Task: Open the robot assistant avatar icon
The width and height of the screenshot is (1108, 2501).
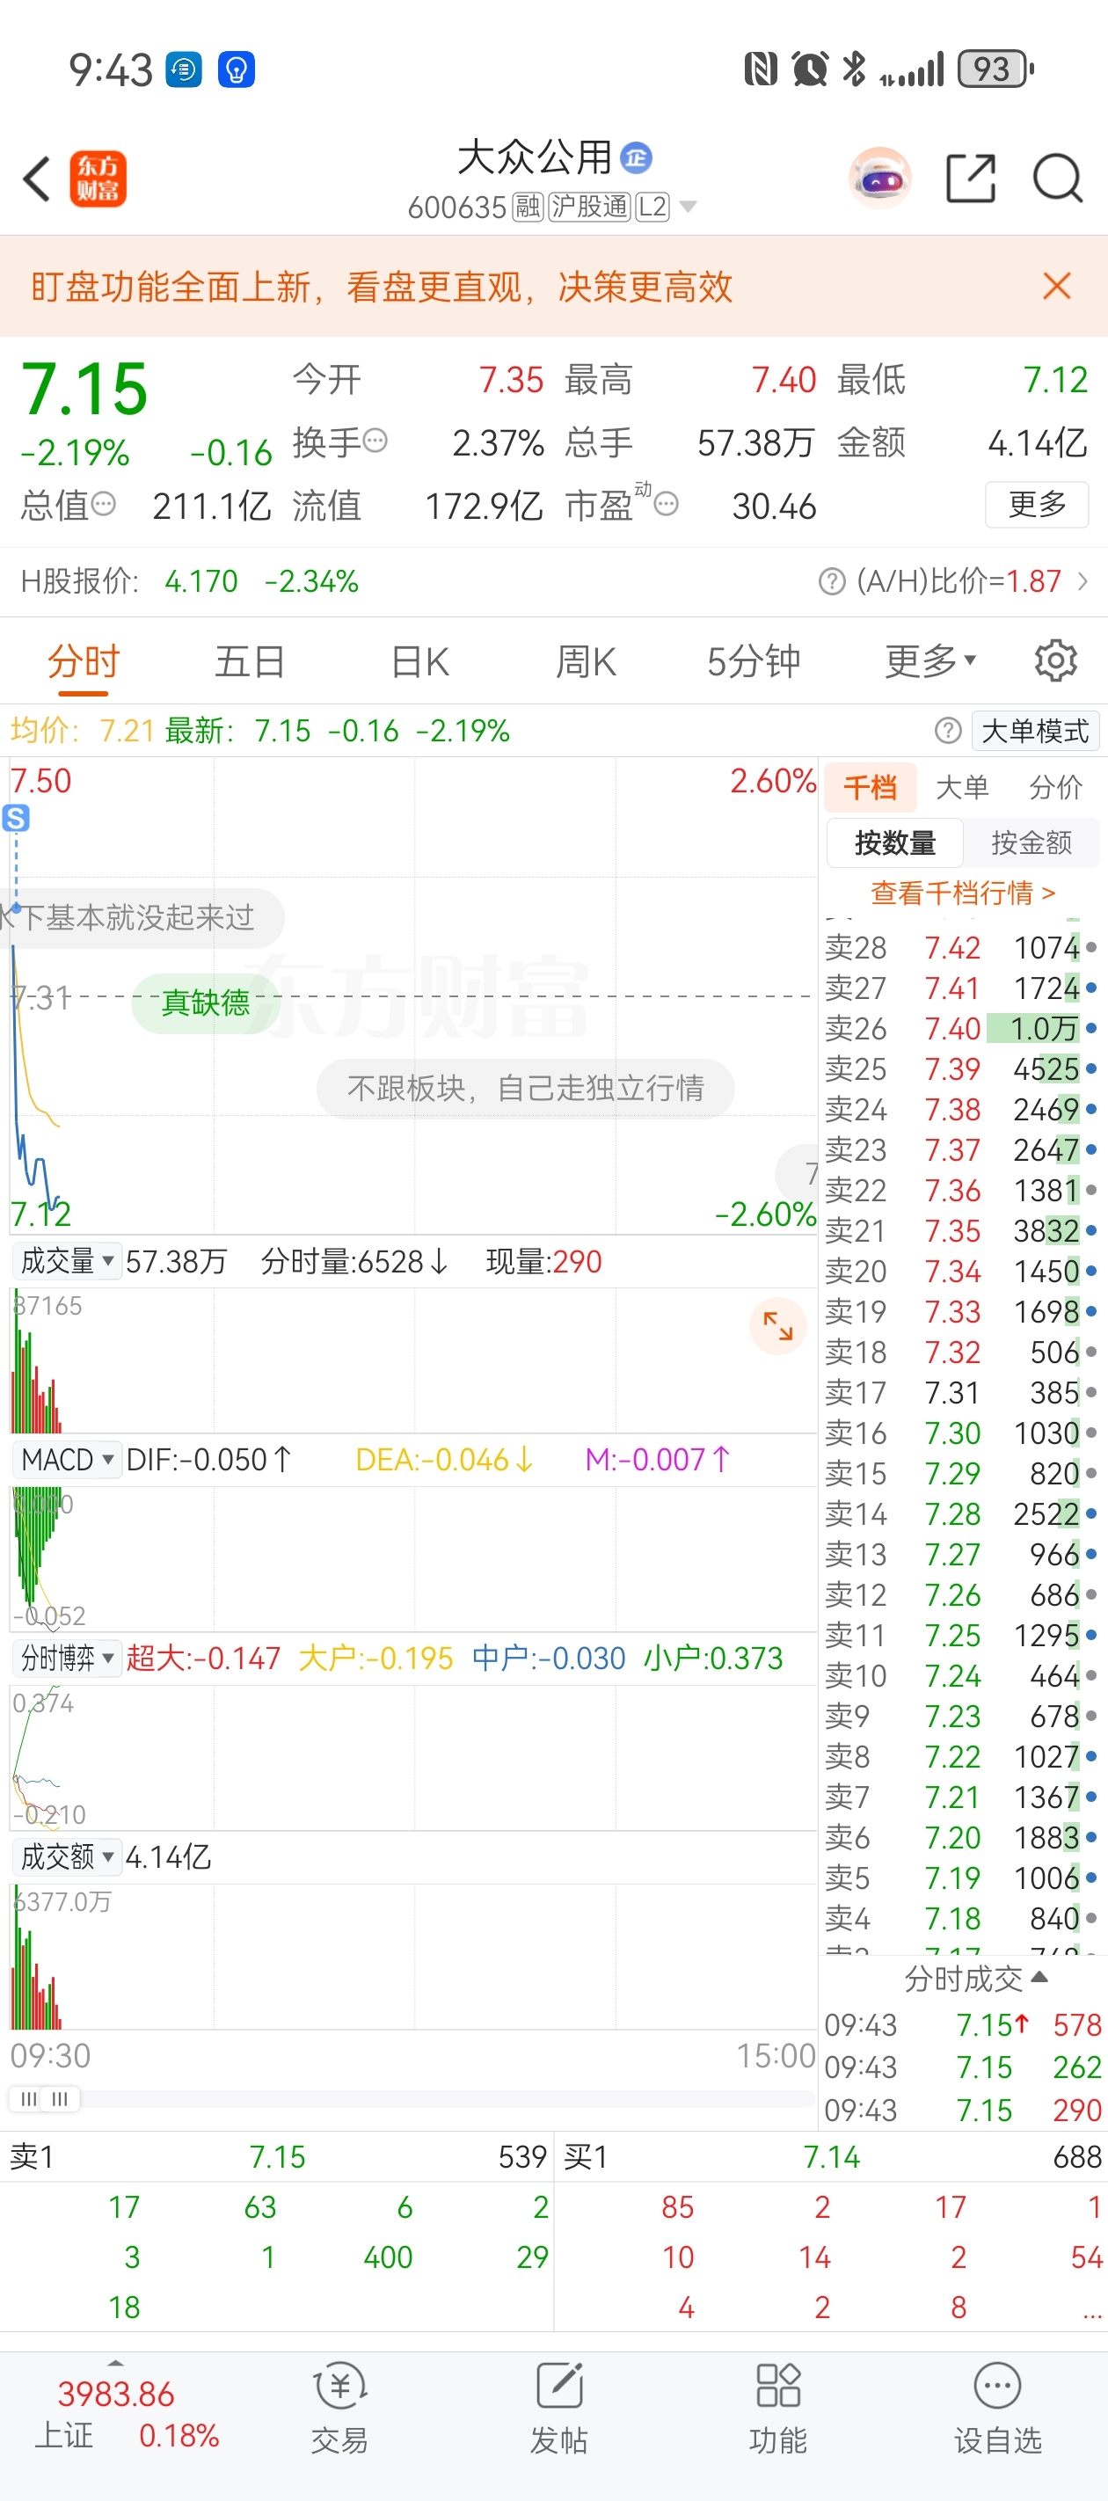Action: point(879,179)
